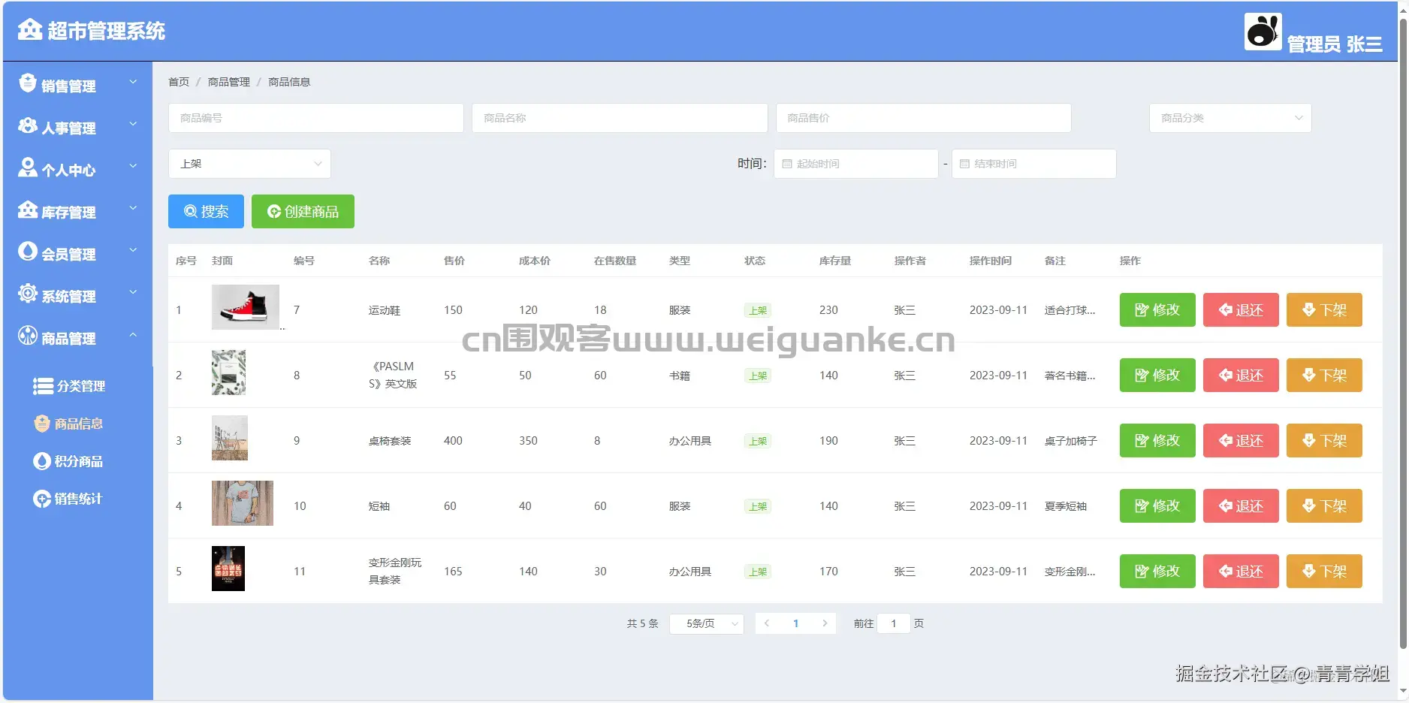
Task: Expand the 库存管理 menu chevron
Action: 133,208
